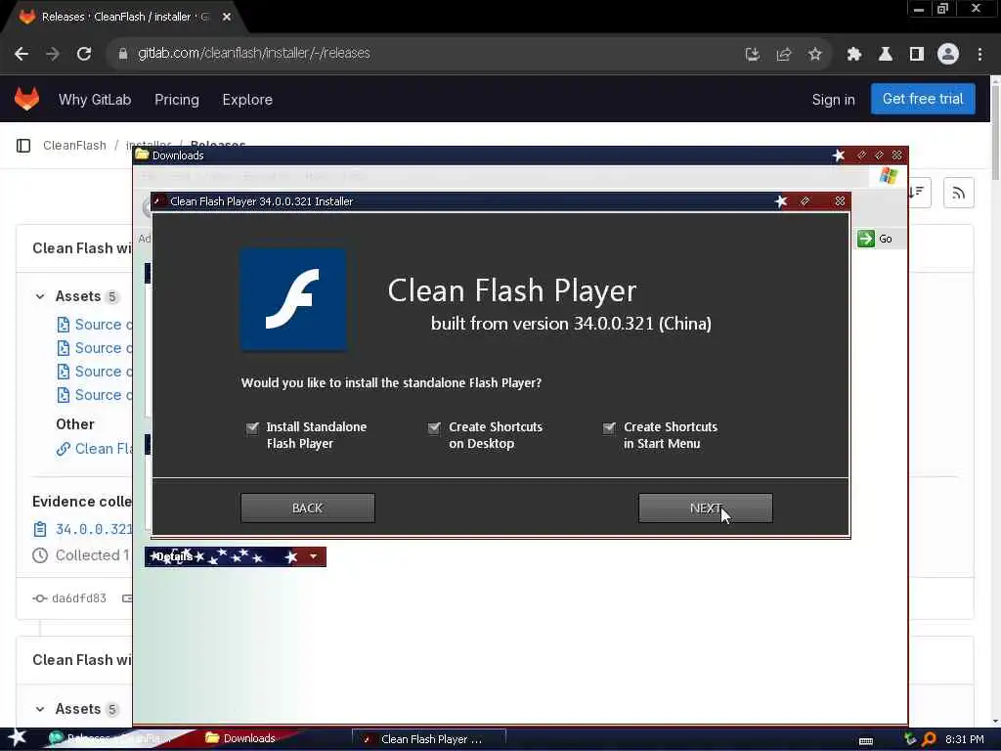Click the NEXT button in the installer
Viewport: 1001px width, 751px height.
pyautogui.click(x=706, y=508)
